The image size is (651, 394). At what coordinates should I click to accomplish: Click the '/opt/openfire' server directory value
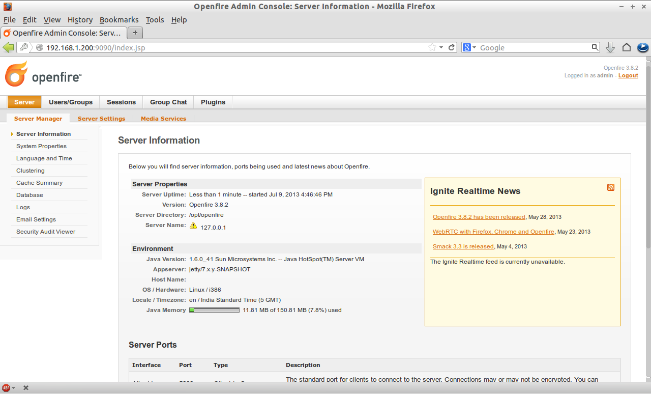(x=206, y=215)
